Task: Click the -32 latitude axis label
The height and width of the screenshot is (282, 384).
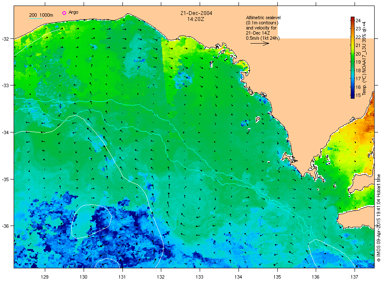Action: [6, 39]
